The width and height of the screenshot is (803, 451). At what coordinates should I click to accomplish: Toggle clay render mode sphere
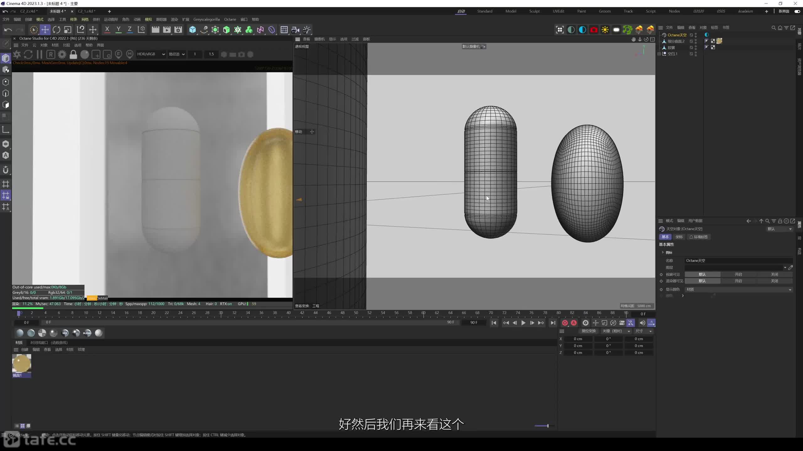(x=85, y=54)
